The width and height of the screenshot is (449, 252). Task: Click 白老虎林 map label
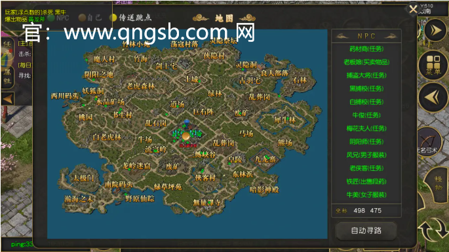click(x=107, y=137)
